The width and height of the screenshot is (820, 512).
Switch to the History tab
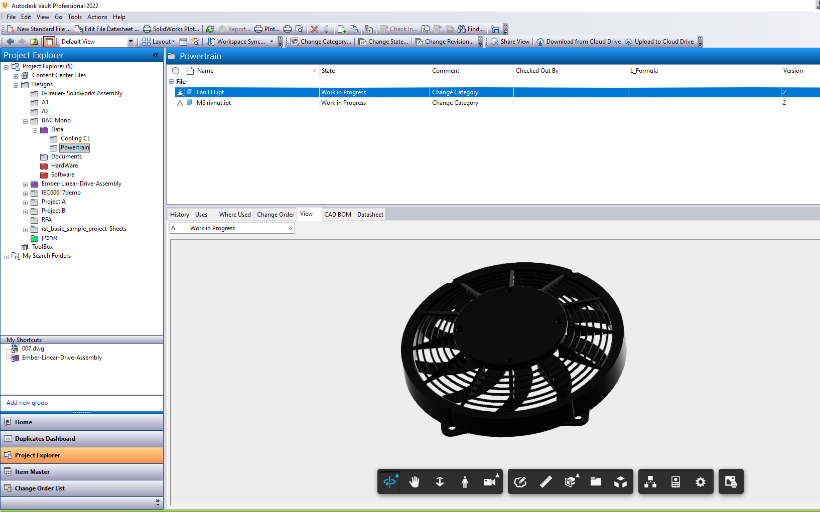coord(180,215)
